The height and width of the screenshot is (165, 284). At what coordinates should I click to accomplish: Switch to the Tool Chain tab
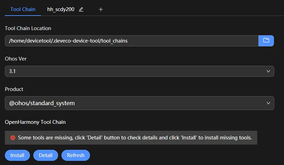[x=23, y=9]
